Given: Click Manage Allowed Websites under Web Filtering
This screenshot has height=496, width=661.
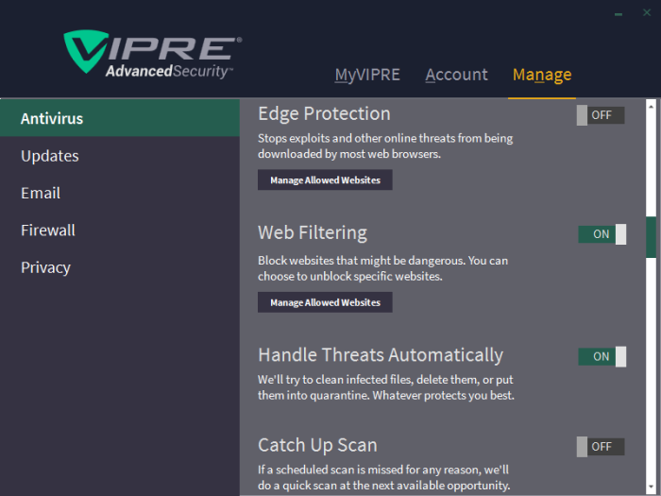Looking at the screenshot, I should (325, 302).
